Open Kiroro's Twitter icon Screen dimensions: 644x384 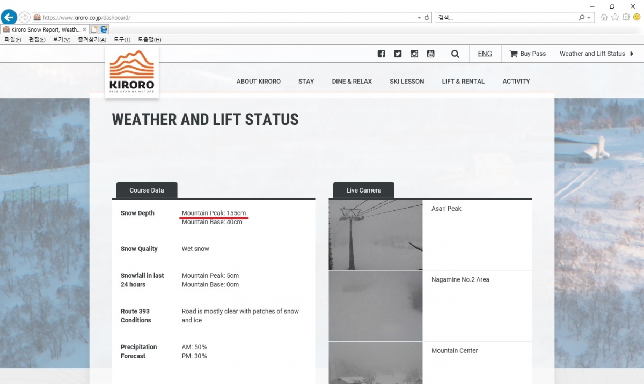click(398, 54)
